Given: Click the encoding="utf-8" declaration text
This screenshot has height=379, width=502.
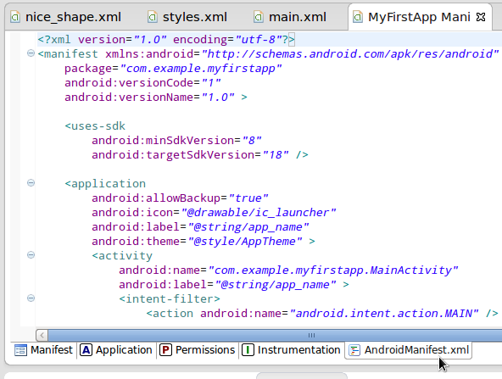Looking at the screenshot, I should [228, 40].
